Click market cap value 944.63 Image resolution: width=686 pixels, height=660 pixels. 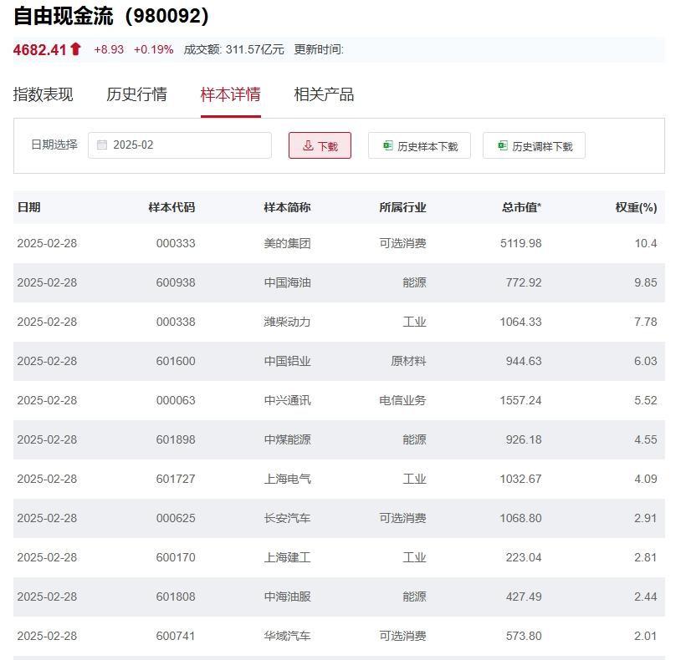pyautogui.click(x=524, y=361)
